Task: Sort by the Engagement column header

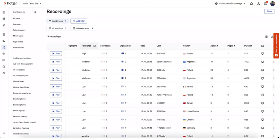Action: point(126,46)
